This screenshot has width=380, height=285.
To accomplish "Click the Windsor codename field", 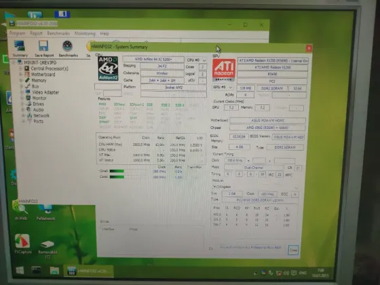I will (162, 73).
